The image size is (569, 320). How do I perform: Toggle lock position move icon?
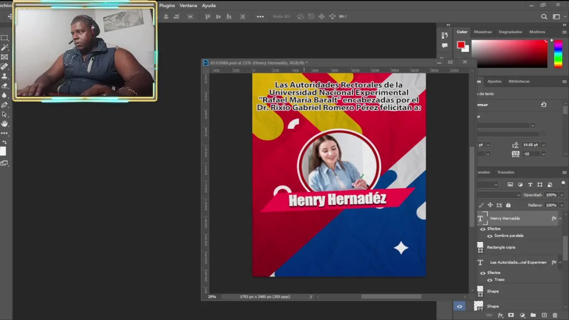pos(490,205)
